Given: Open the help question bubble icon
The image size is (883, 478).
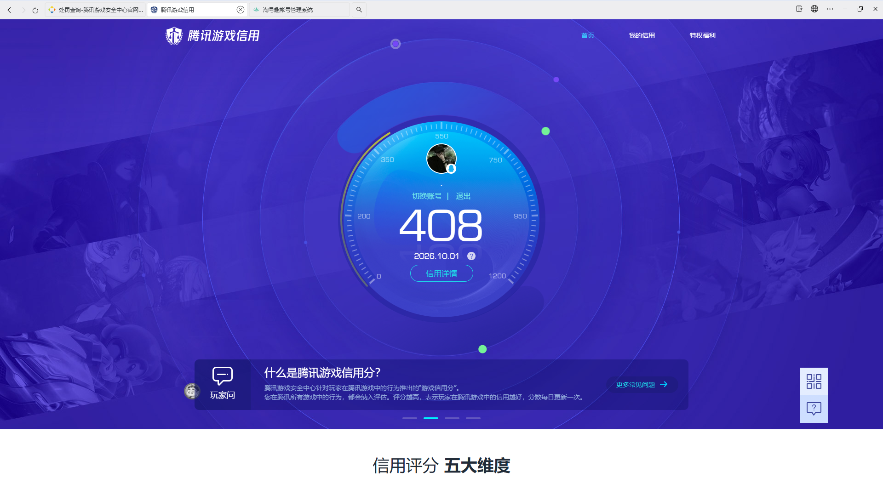Looking at the screenshot, I should (814, 409).
